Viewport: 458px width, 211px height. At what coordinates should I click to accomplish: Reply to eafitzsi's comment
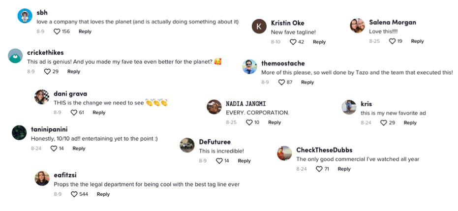103,194
